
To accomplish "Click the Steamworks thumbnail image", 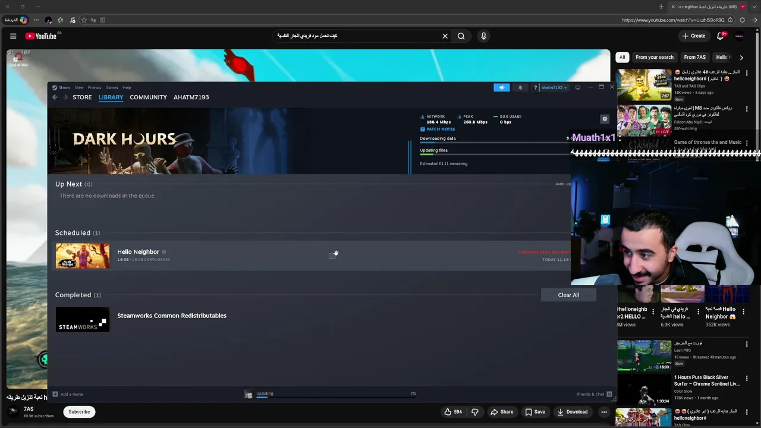I will pos(83,319).
